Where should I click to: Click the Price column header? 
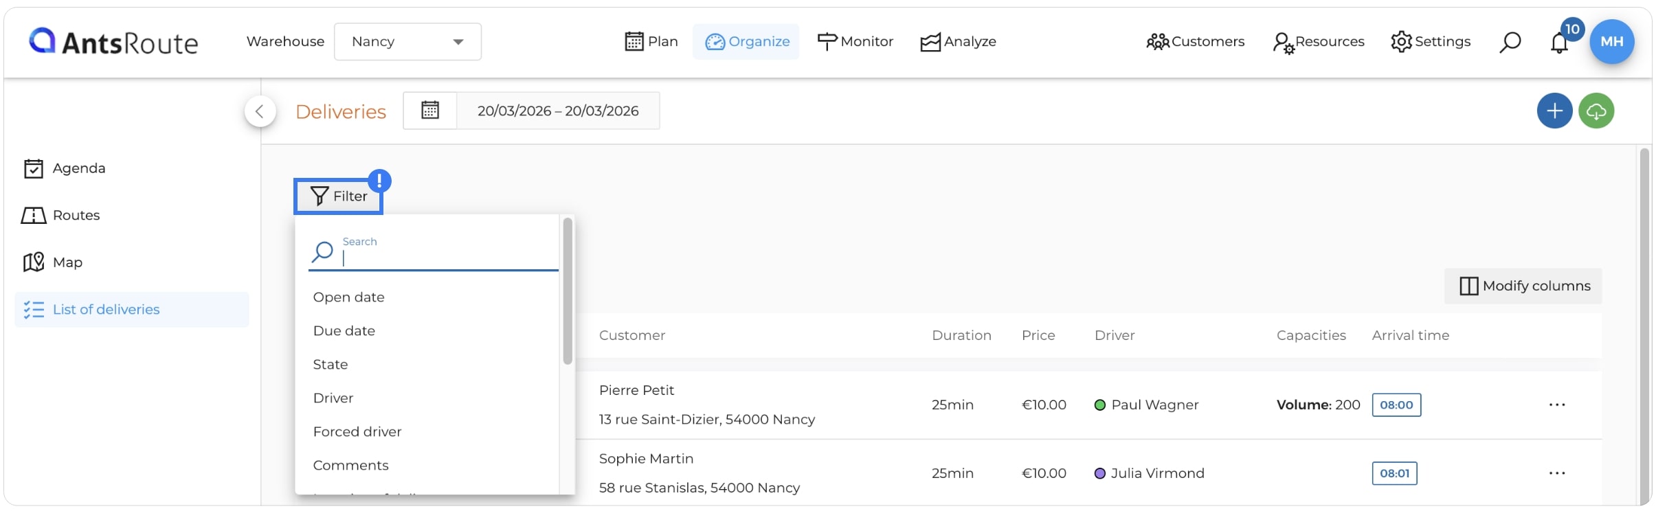(1038, 335)
